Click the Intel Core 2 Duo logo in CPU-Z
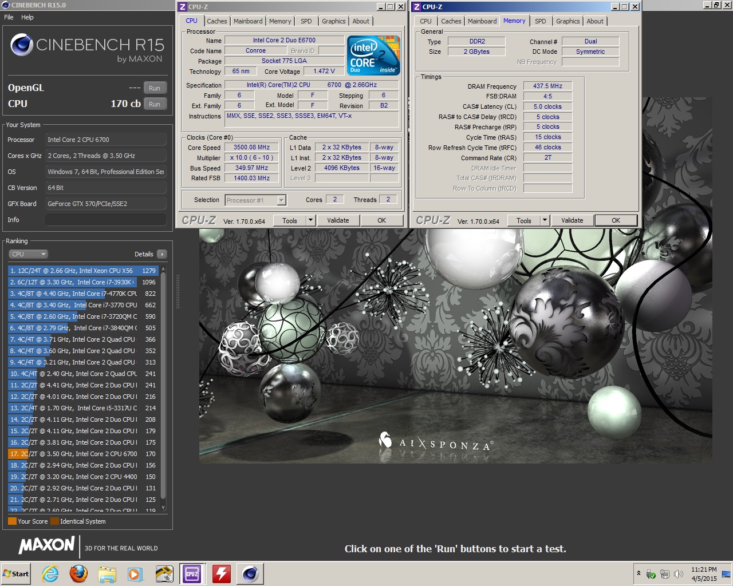This screenshot has width=733, height=586. point(374,56)
